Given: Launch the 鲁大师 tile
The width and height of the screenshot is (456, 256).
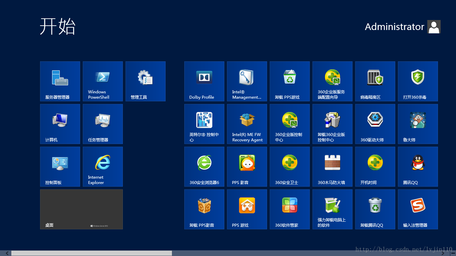Looking at the screenshot, I should pyautogui.click(x=418, y=124).
